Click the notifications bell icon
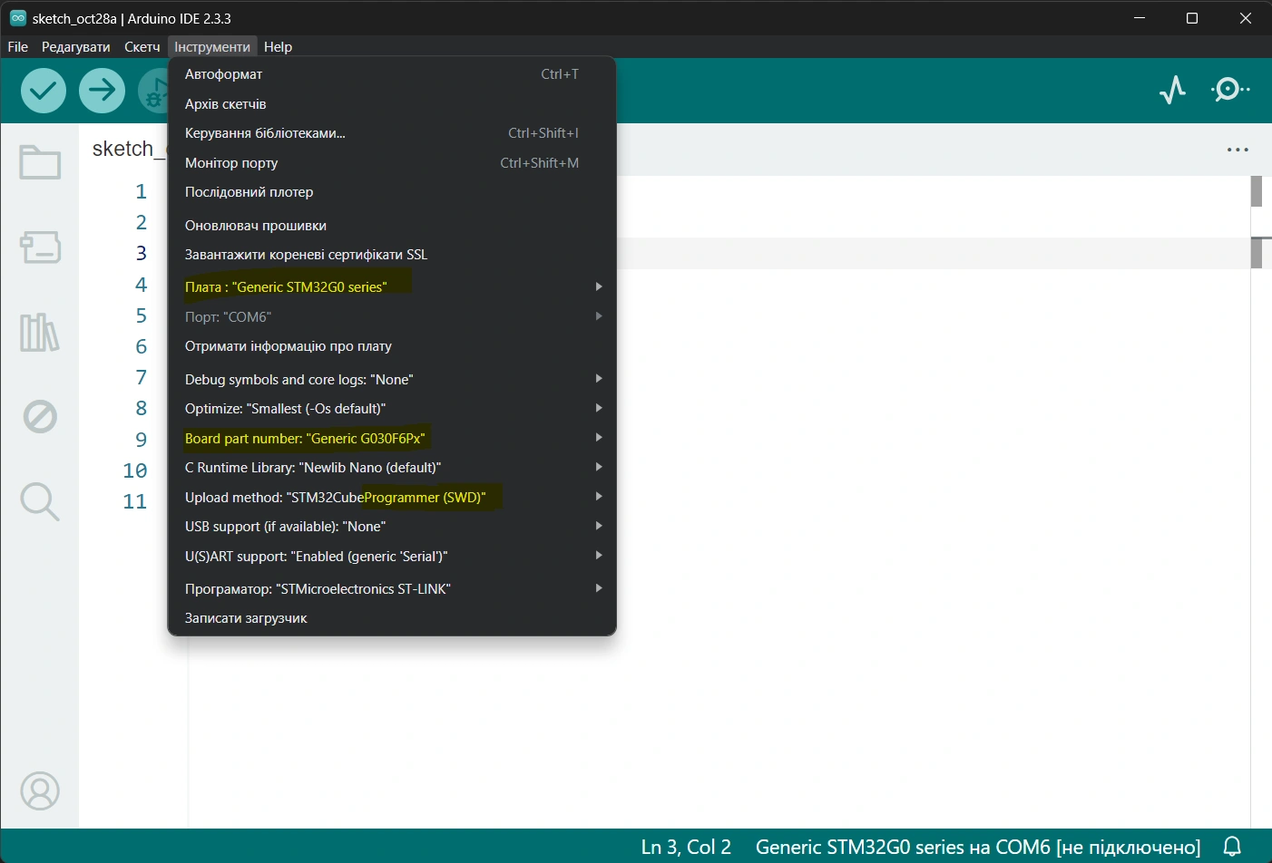Screen dimensions: 1272x863 coord(1232,847)
